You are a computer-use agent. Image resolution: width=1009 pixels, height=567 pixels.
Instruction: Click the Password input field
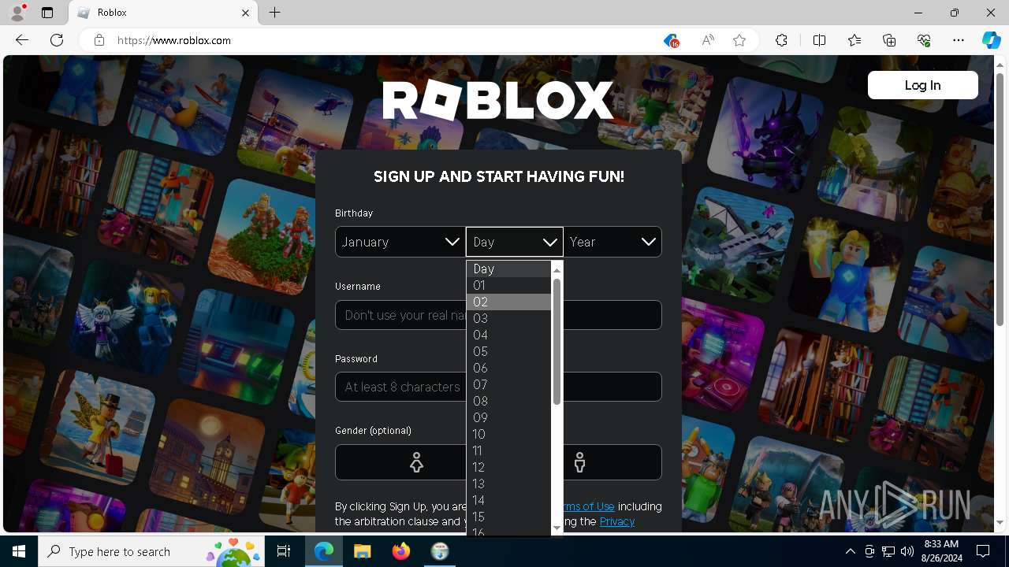(x=498, y=387)
